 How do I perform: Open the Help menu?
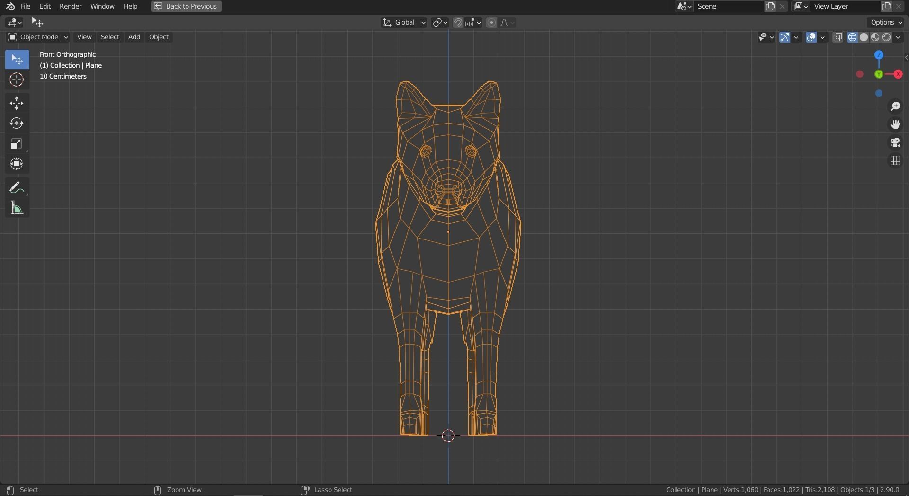click(130, 6)
